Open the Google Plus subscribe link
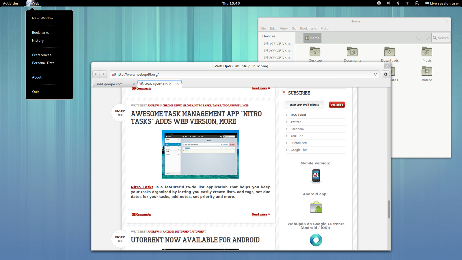Viewport: 462px width, 260px height. coord(299,150)
